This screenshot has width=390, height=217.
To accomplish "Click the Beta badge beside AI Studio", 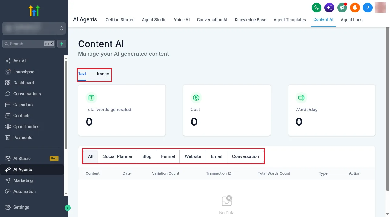I will point(54,159).
